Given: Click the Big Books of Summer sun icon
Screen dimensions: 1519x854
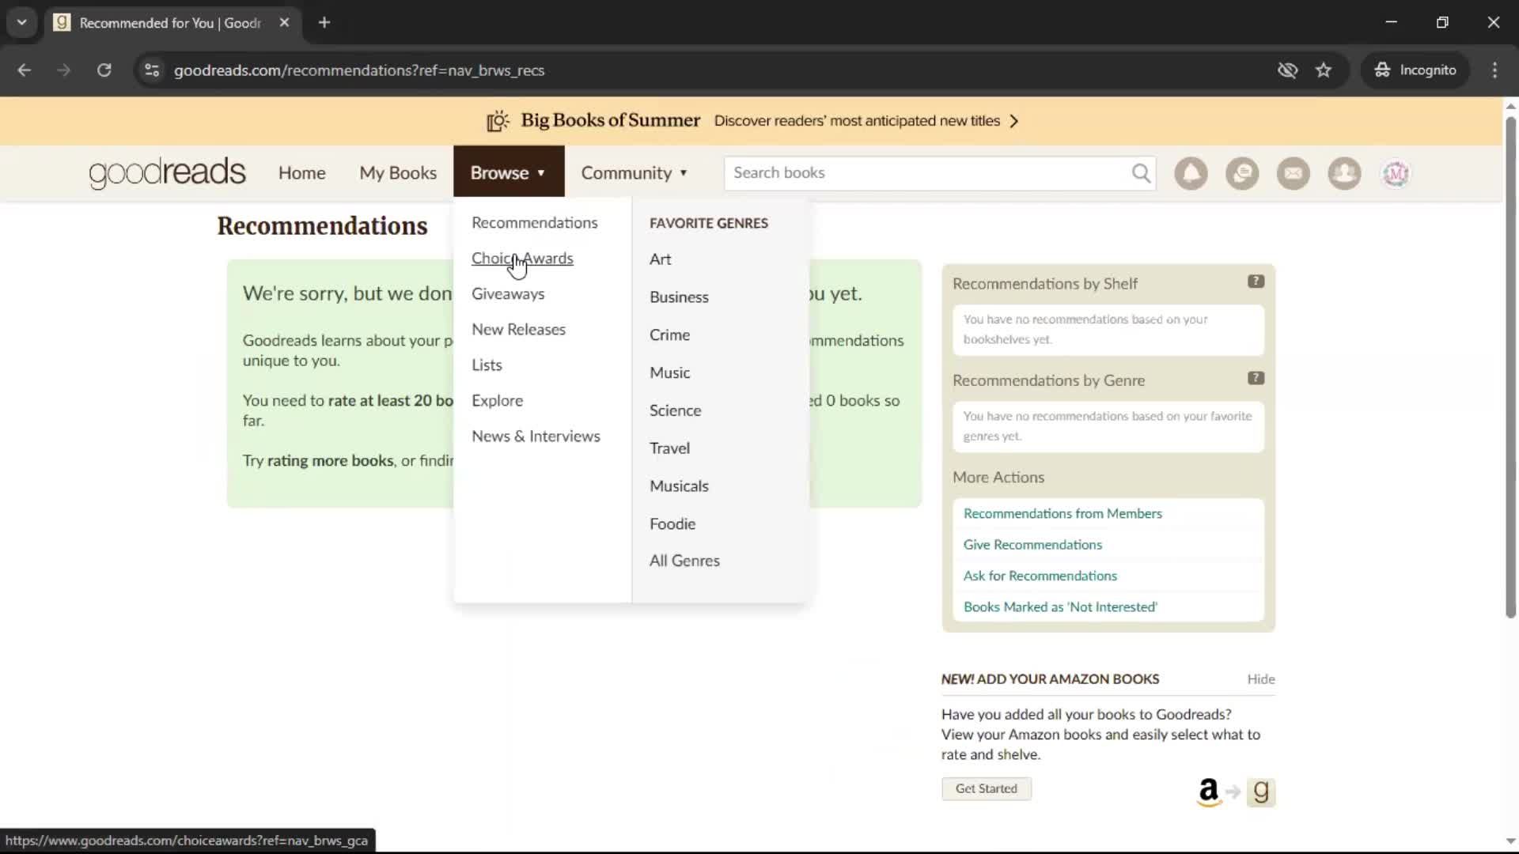Looking at the screenshot, I should (498, 121).
